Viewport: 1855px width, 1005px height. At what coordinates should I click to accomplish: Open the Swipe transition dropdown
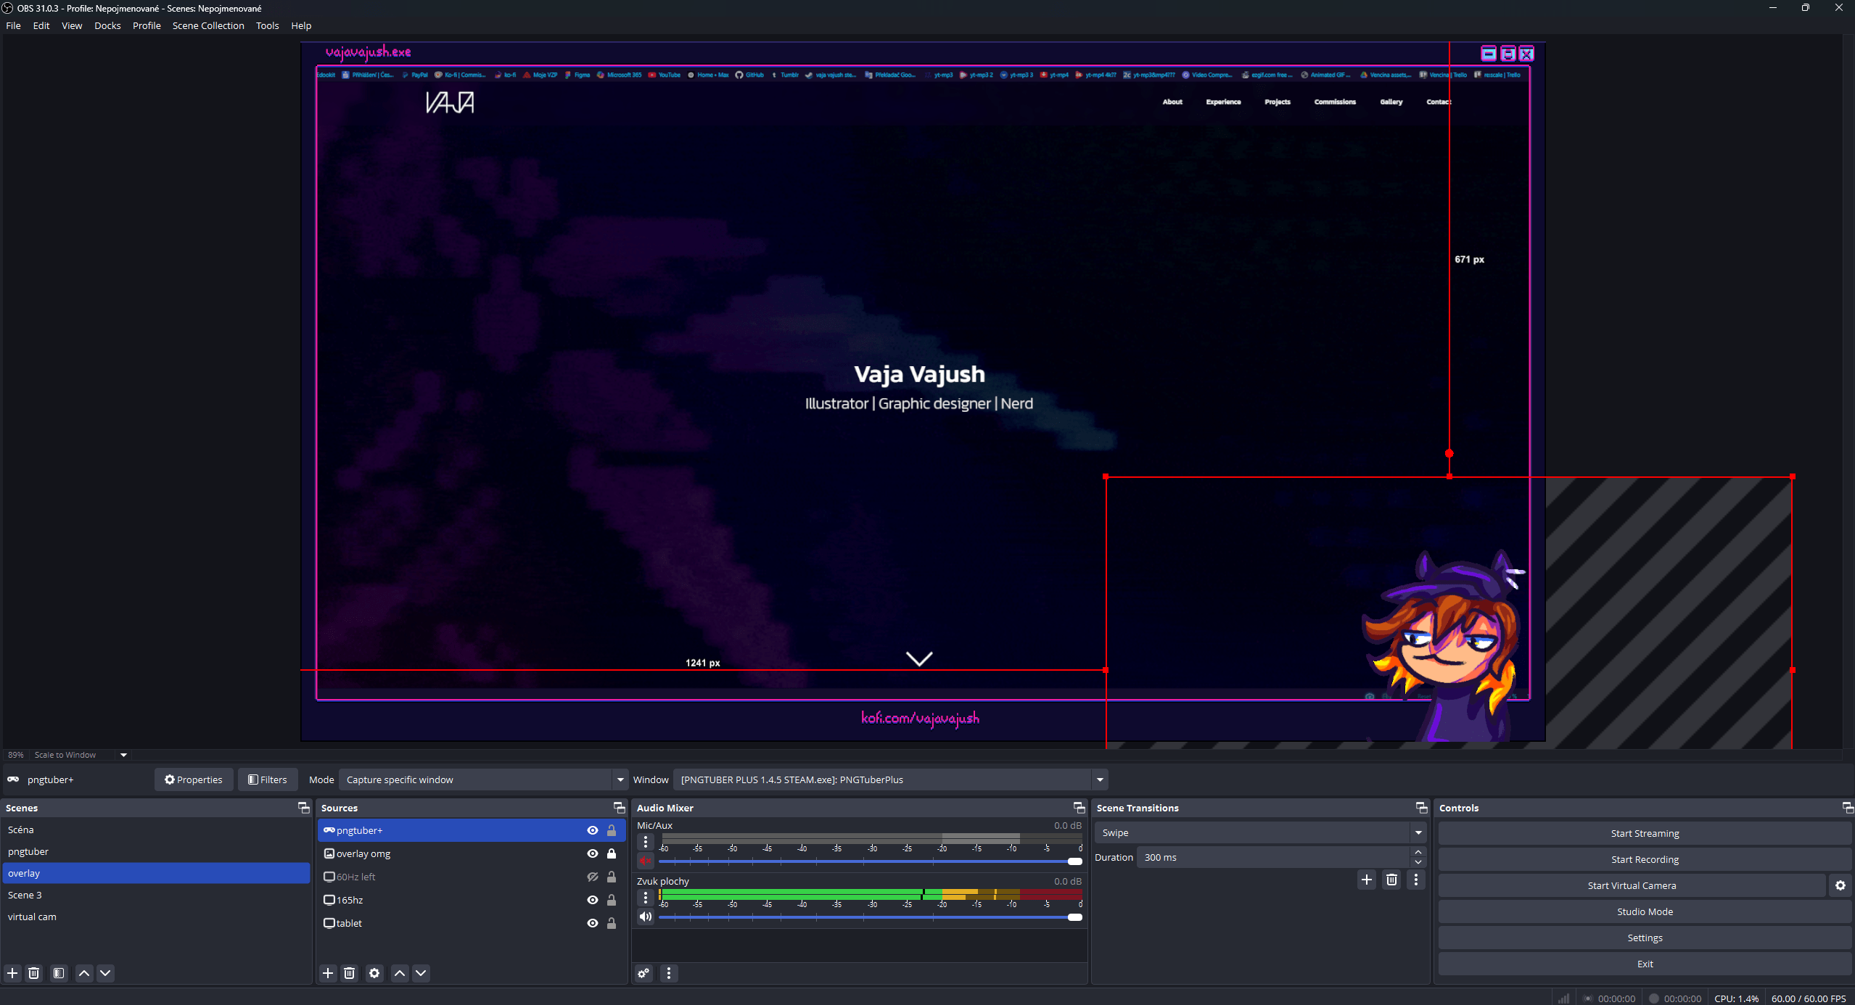(1418, 832)
